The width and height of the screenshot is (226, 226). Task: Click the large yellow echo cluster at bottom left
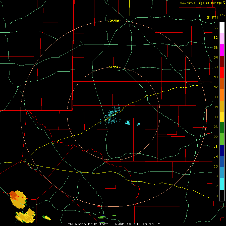click(25, 216)
